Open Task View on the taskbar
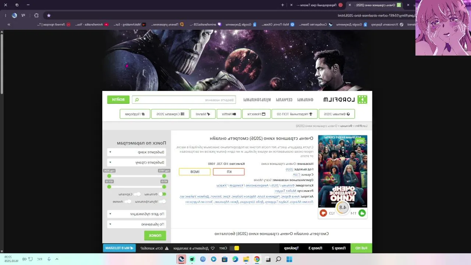The width and height of the screenshot is (471, 265). coord(268,259)
